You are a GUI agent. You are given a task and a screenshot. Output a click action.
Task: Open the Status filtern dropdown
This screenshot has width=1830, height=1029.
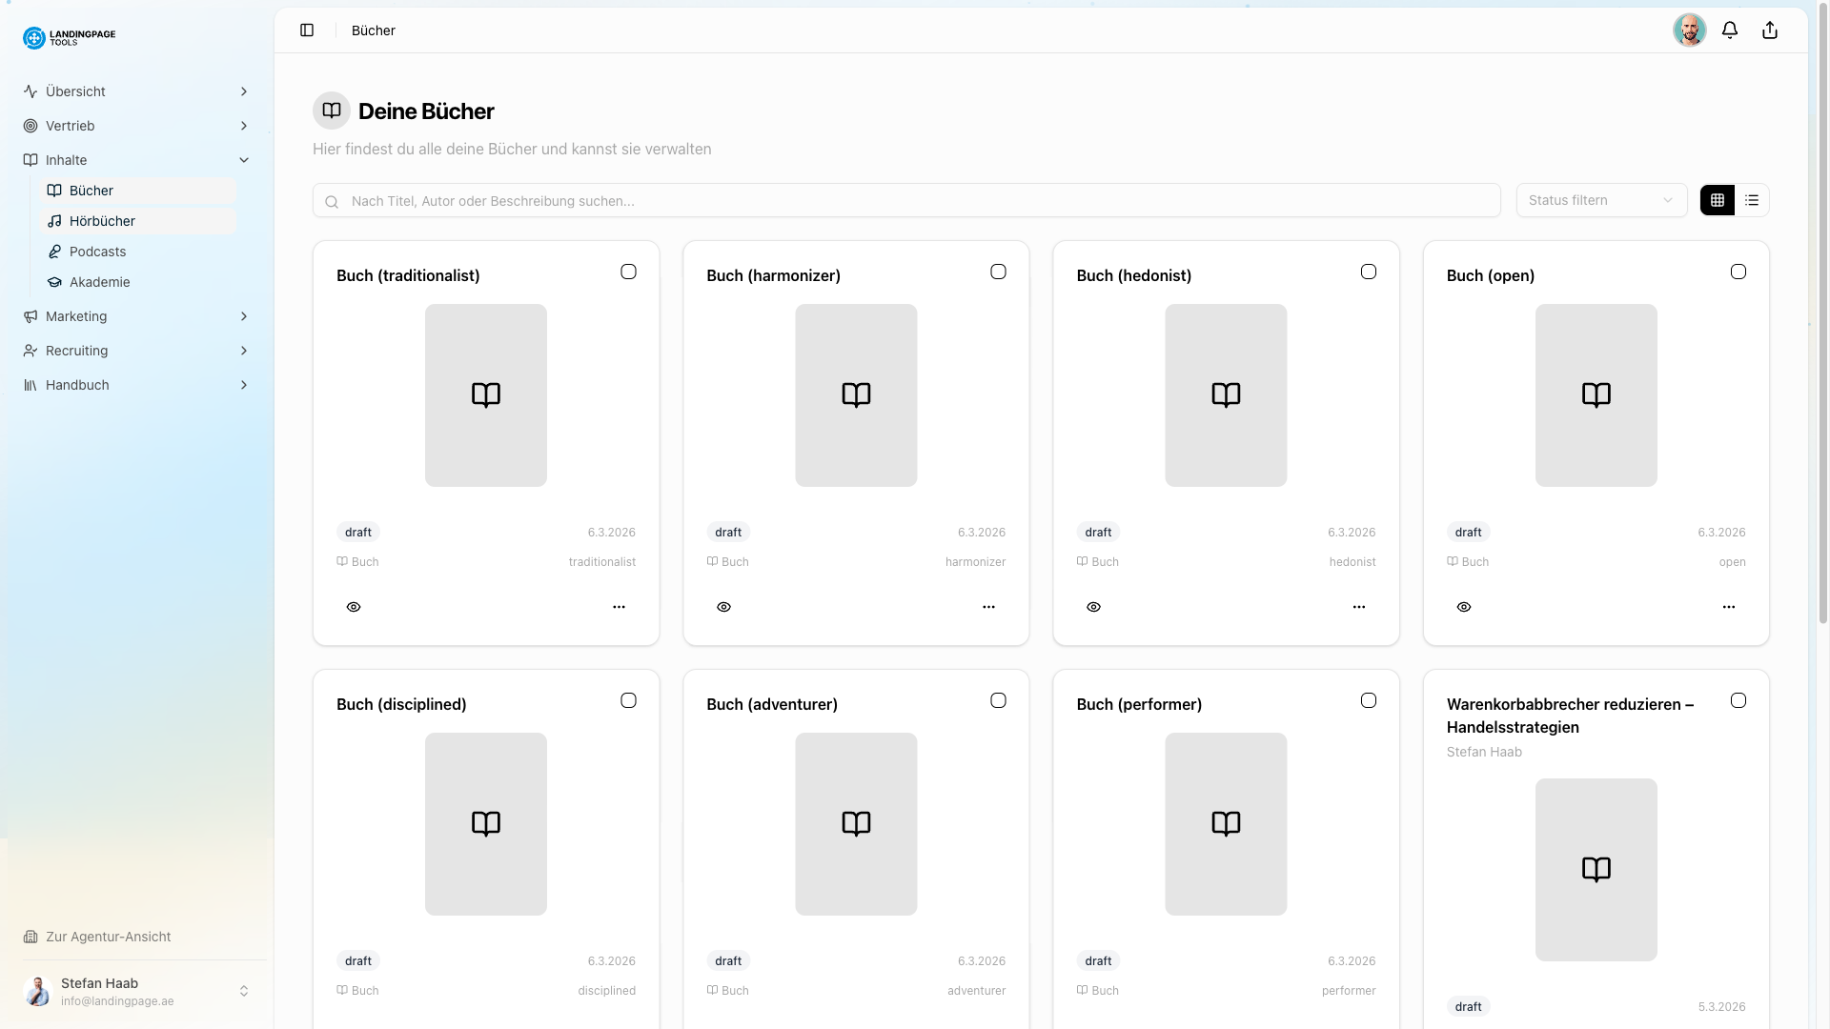point(1600,200)
